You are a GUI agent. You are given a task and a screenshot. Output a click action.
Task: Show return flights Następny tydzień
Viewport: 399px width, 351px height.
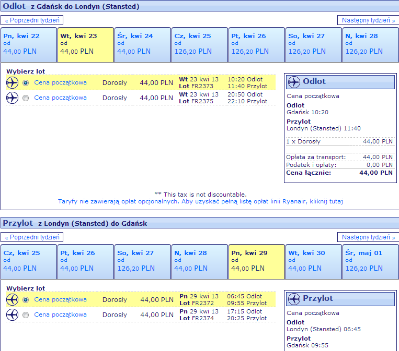click(368, 237)
